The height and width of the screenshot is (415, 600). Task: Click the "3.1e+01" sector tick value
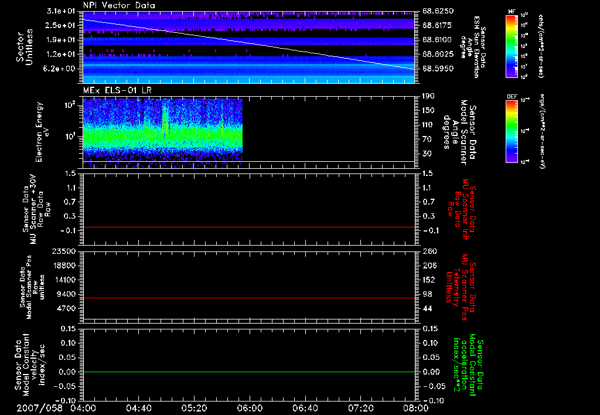coord(61,11)
